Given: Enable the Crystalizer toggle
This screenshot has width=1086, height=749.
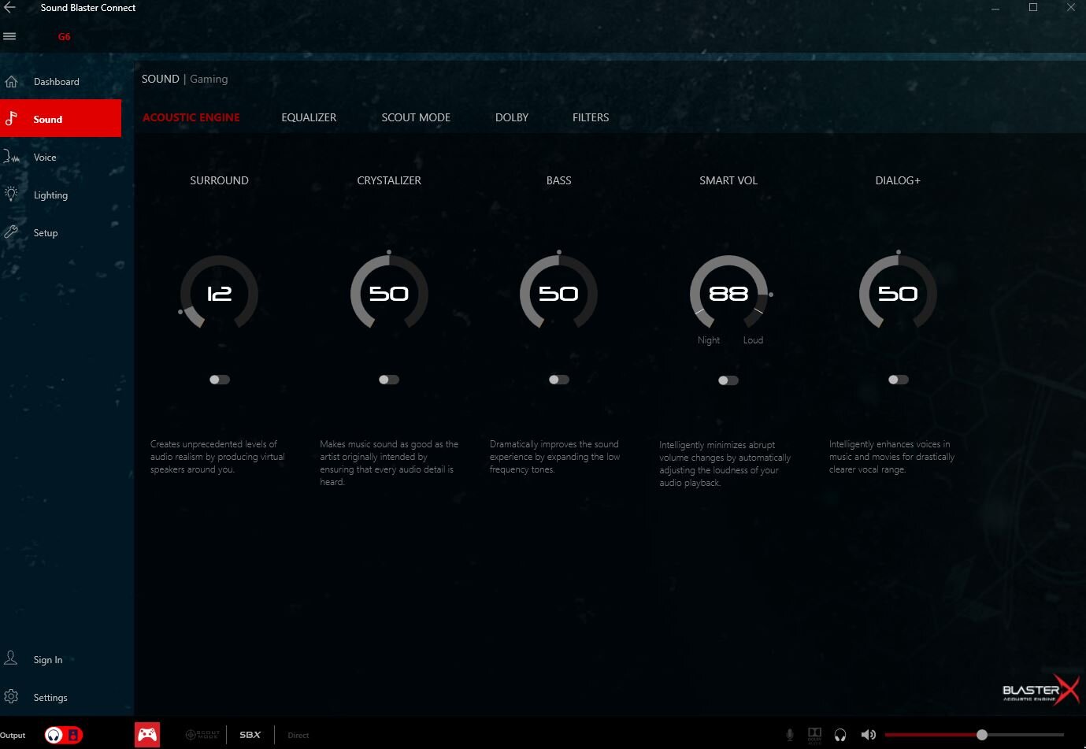Looking at the screenshot, I should click(389, 380).
